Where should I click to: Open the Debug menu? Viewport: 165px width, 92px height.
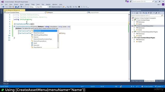(27, 4)
